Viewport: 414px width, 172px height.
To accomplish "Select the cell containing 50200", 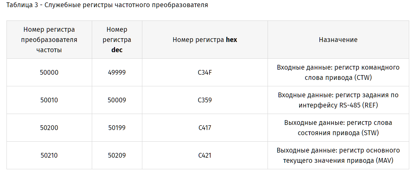I will pos(49,128).
